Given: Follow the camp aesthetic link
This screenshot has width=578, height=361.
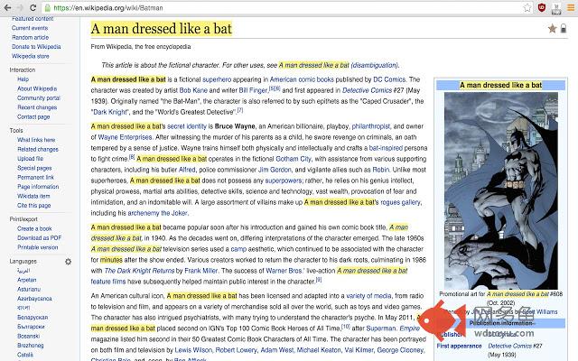Looking at the screenshot, I should click(x=238, y=249).
